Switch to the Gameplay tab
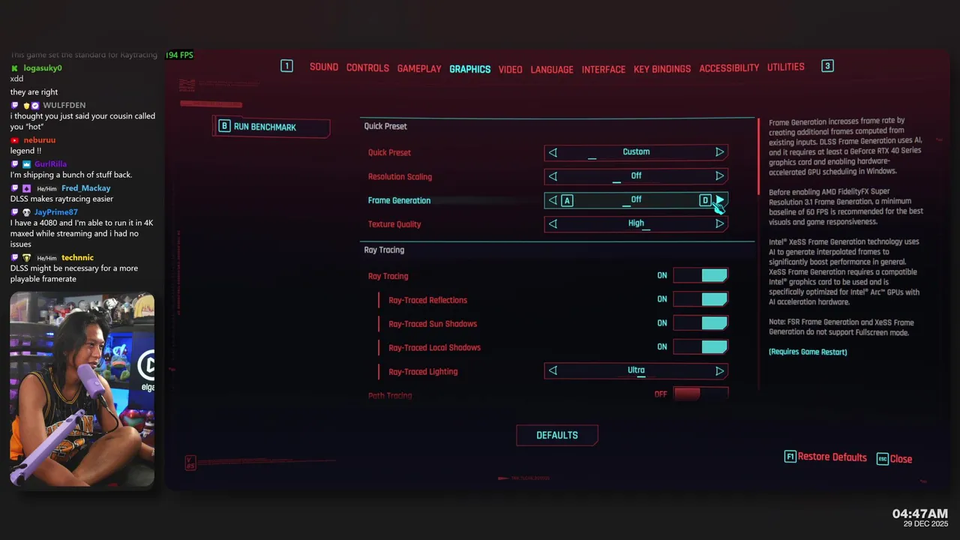The image size is (960, 540). pos(419,69)
